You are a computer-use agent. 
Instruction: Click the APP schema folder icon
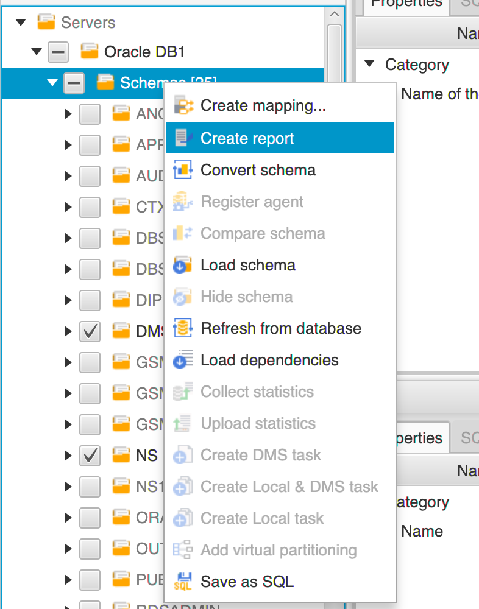(121, 144)
